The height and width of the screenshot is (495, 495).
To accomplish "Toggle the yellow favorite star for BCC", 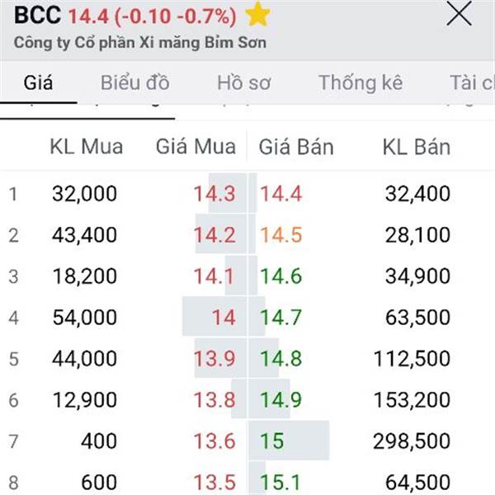I will [257, 15].
